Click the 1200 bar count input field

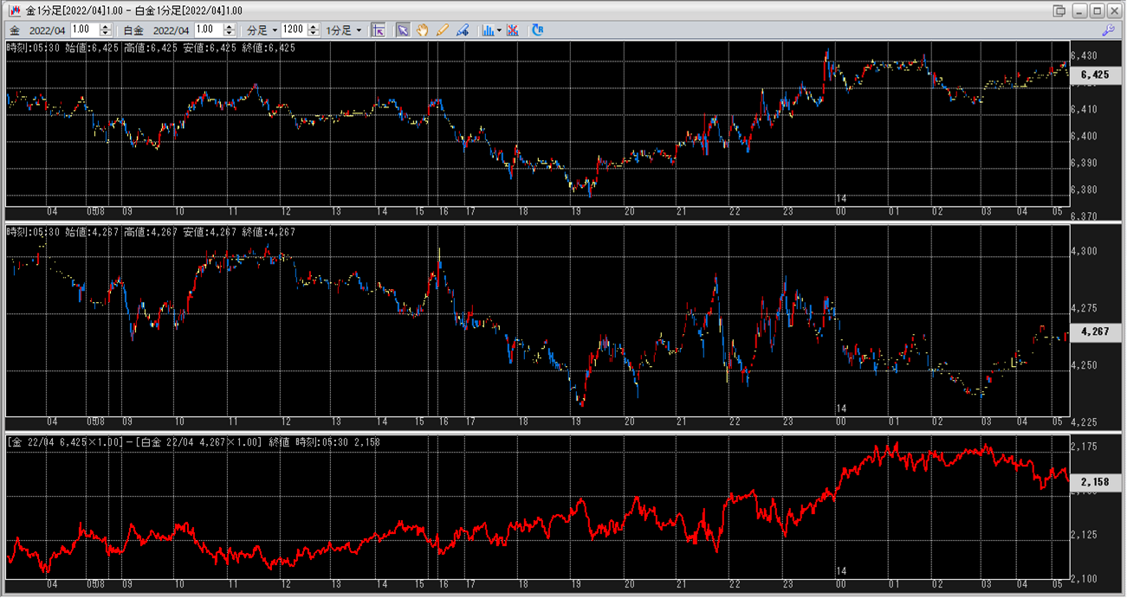click(294, 30)
